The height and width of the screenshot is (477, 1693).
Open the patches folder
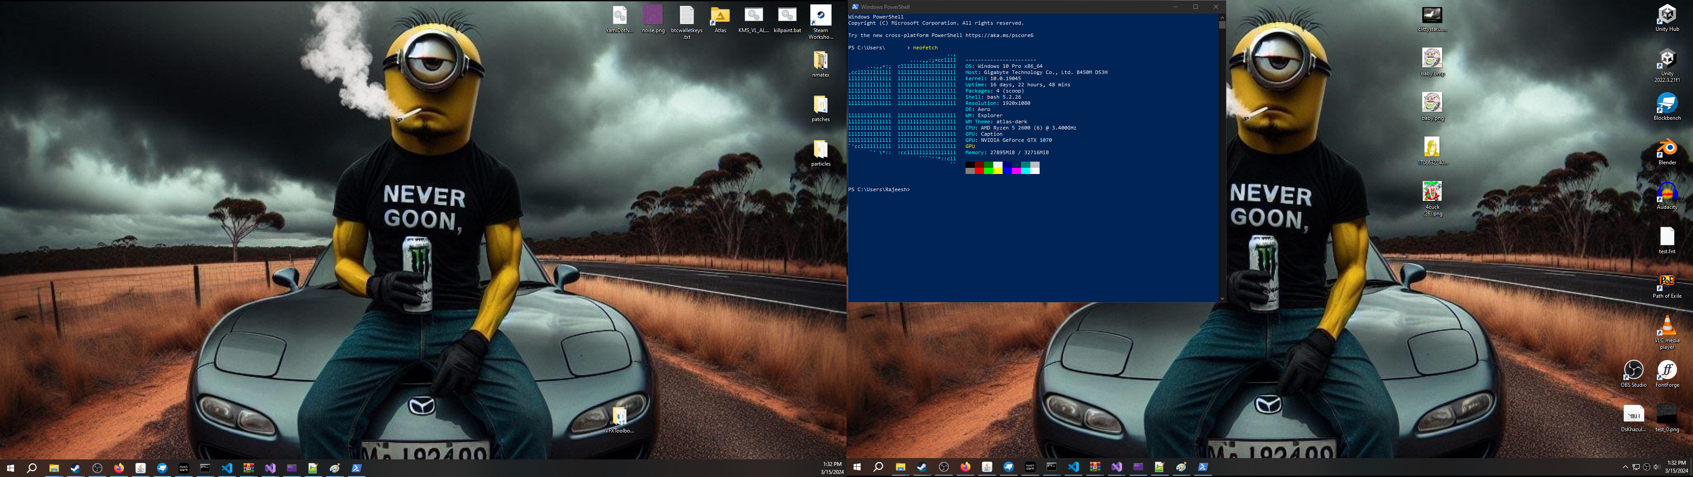820,109
